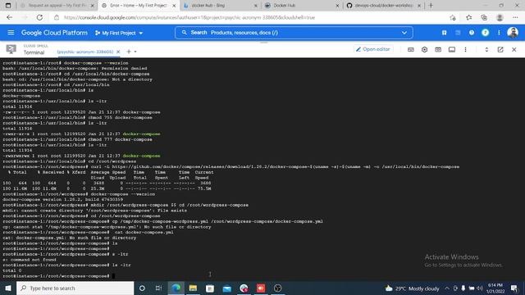
Task: Open File Explorer on the taskbar
Action: coord(193,288)
